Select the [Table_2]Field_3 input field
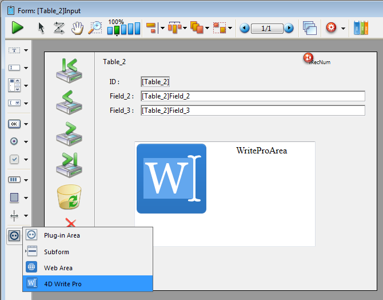 (x=253, y=110)
